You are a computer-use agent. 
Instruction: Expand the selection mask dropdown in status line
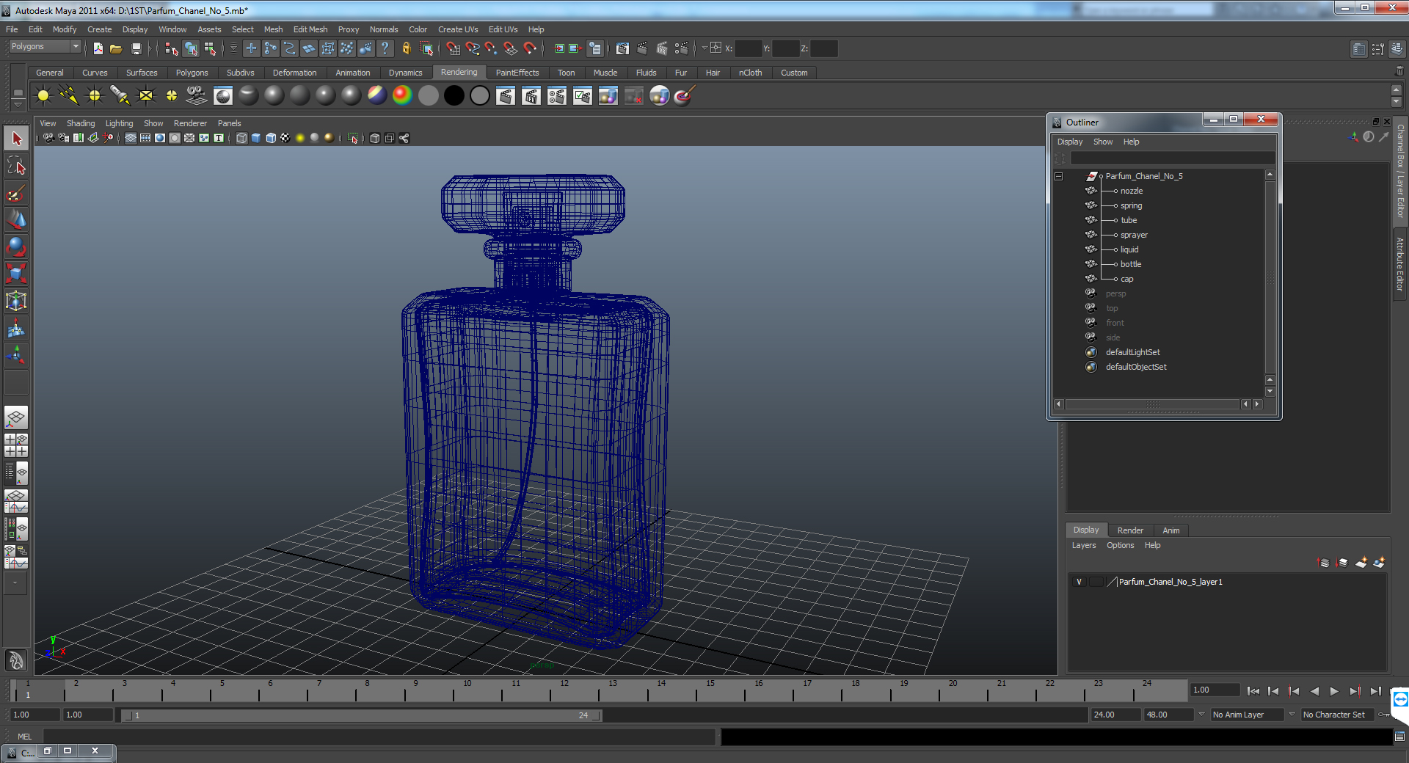tap(233, 48)
